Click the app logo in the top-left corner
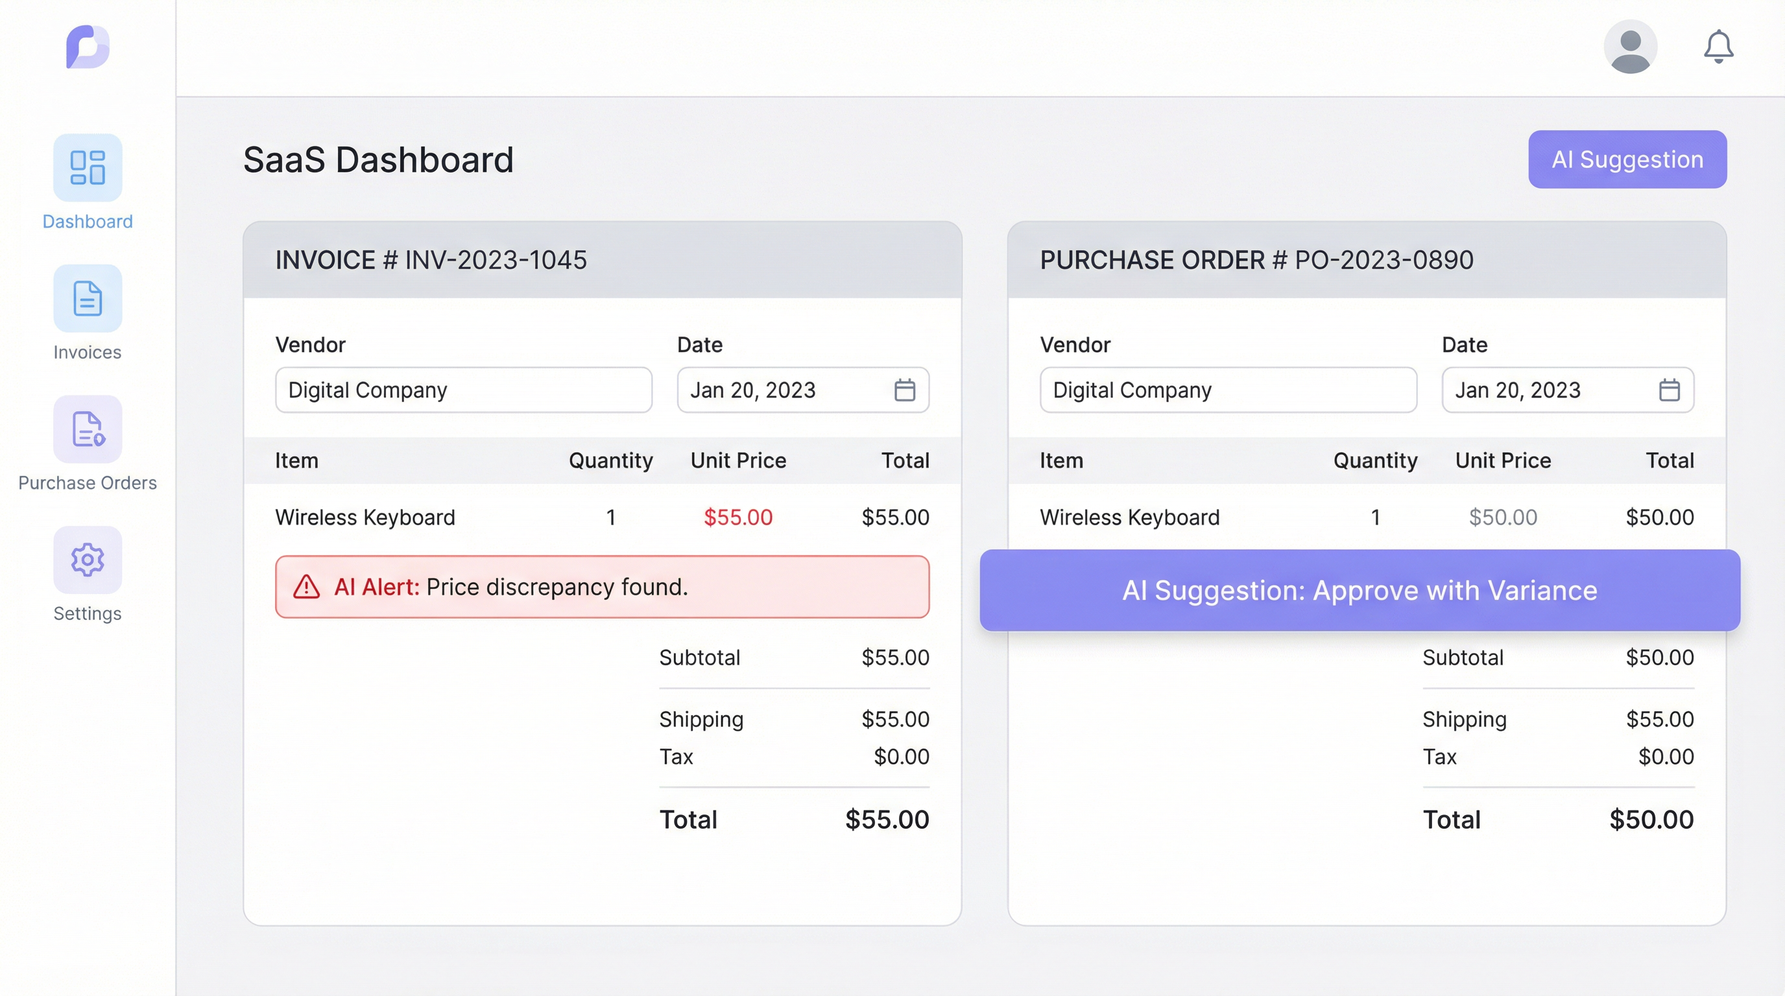Viewport: 1785px width, 996px height. [88, 47]
